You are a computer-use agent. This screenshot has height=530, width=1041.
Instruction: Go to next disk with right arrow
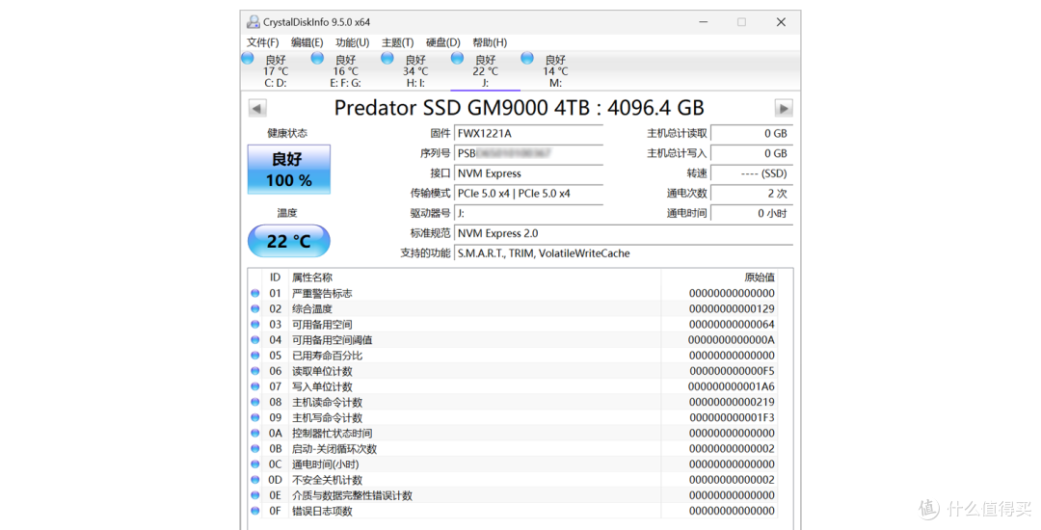pos(784,108)
